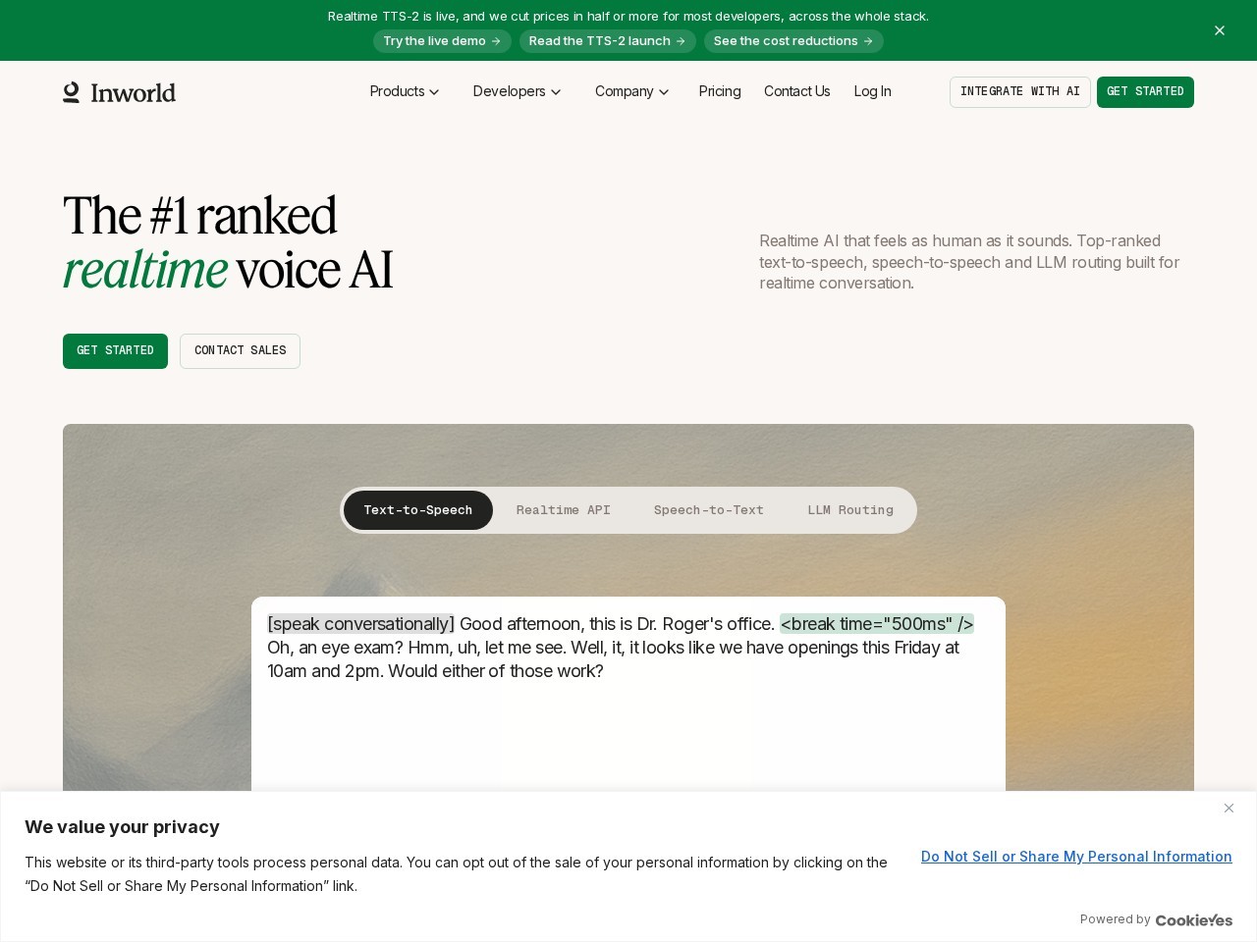Click inside the demo text box
Screen dimensions: 1257x942
click(628, 695)
